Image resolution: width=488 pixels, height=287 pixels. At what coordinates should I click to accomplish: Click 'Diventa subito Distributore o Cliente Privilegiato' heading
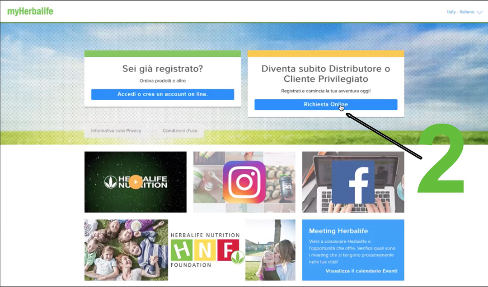tap(325, 74)
